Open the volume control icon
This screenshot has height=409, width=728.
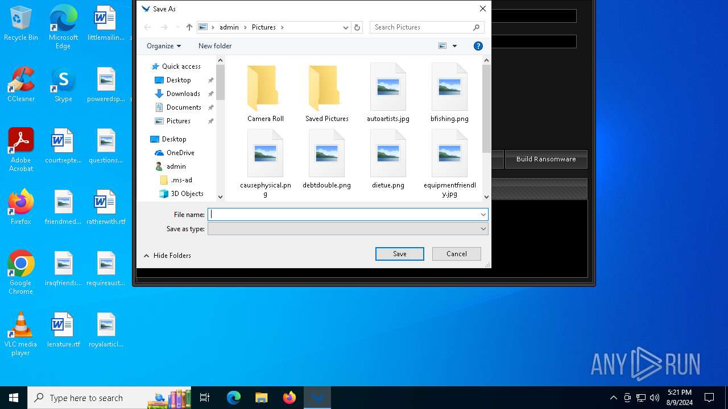(655, 398)
